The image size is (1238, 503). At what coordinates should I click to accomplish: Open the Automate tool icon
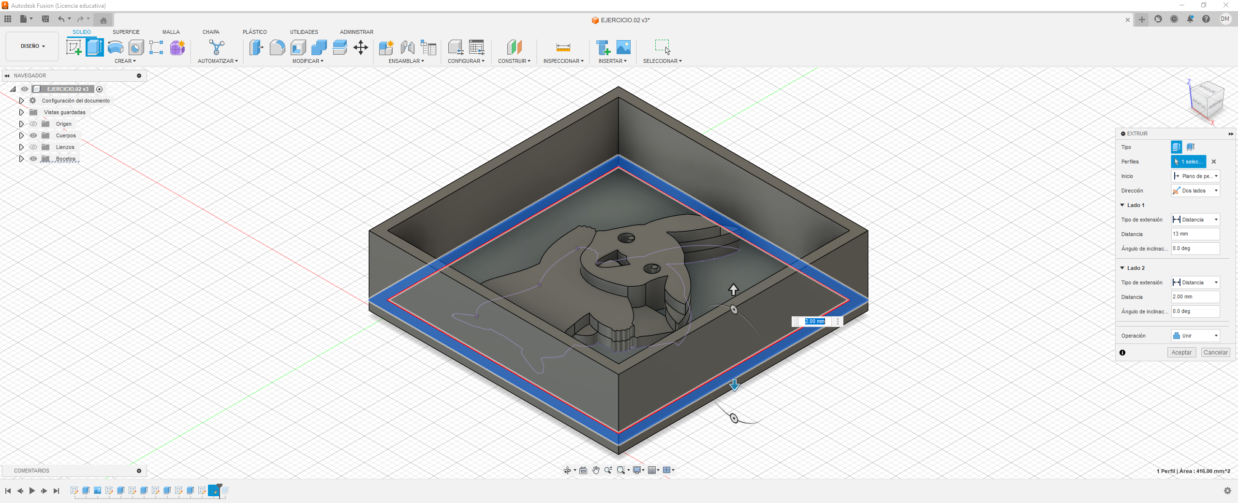[217, 47]
